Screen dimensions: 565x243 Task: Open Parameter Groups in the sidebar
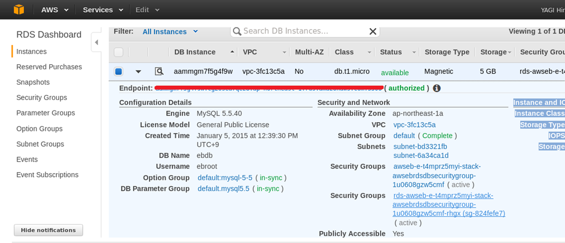coord(45,113)
